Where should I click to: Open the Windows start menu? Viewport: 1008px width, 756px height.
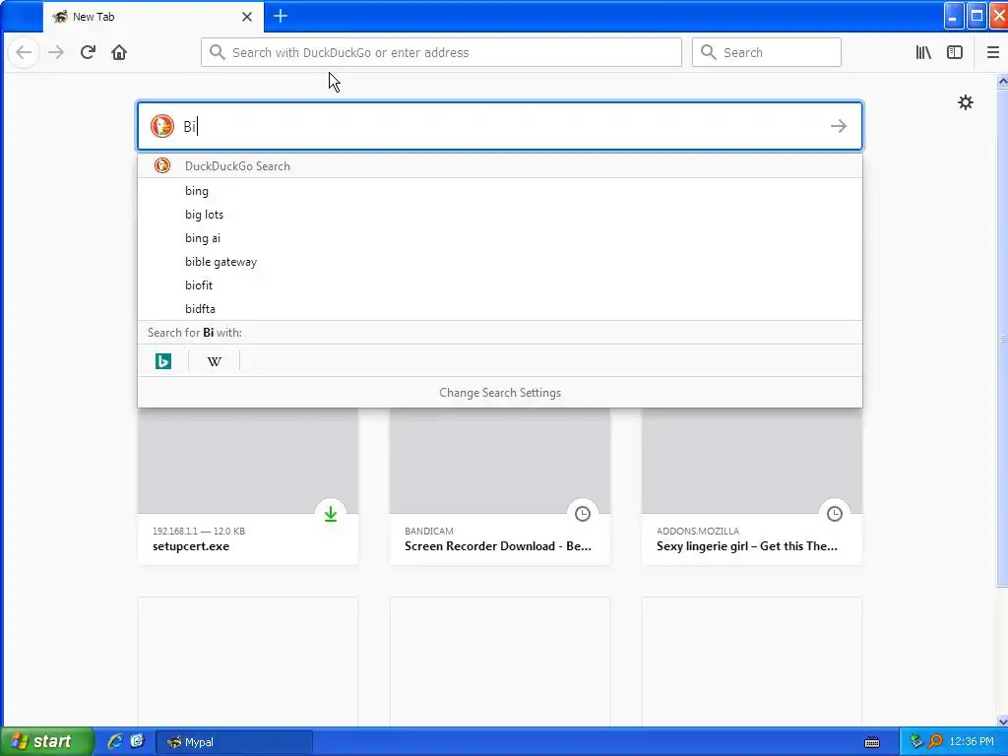tap(45, 742)
